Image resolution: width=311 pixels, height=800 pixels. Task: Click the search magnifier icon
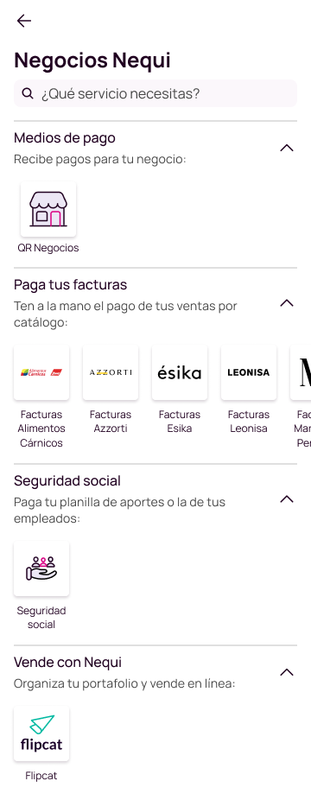click(x=28, y=93)
